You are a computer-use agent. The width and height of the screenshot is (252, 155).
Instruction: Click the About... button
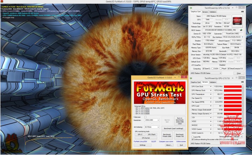tap(169, 145)
